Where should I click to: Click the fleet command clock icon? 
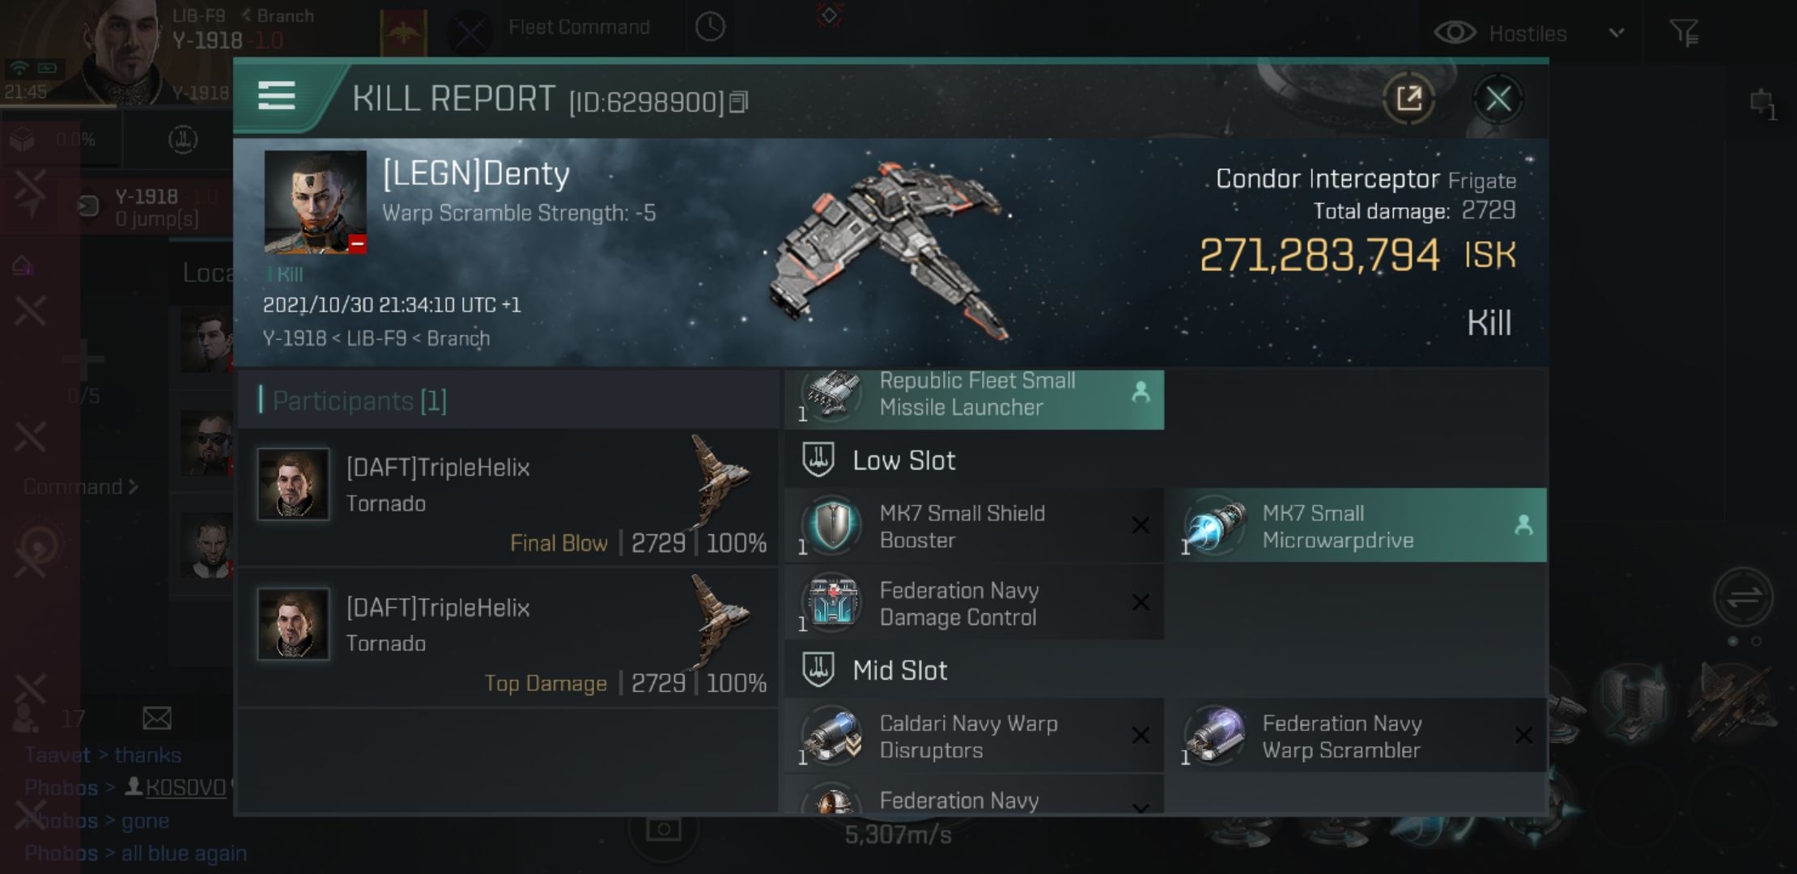click(707, 28)
